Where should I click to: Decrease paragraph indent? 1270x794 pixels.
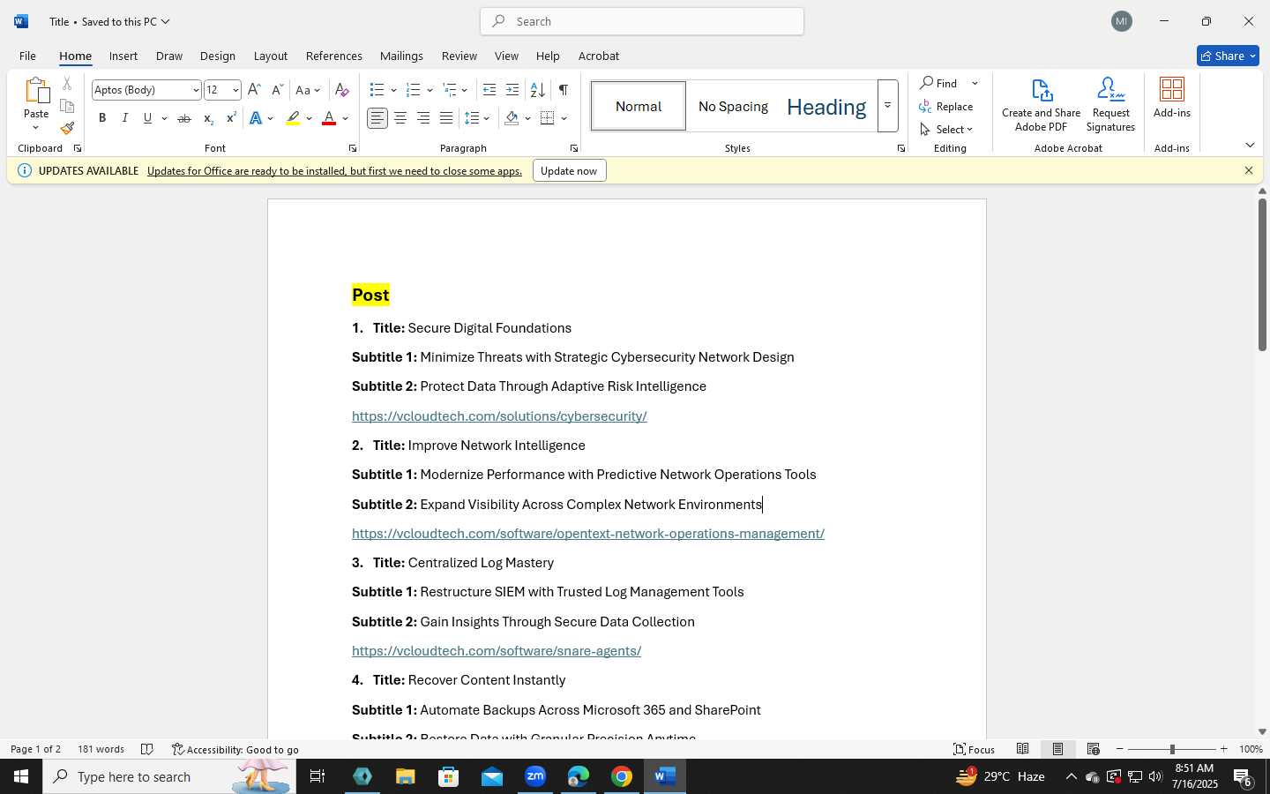(489, 90)
